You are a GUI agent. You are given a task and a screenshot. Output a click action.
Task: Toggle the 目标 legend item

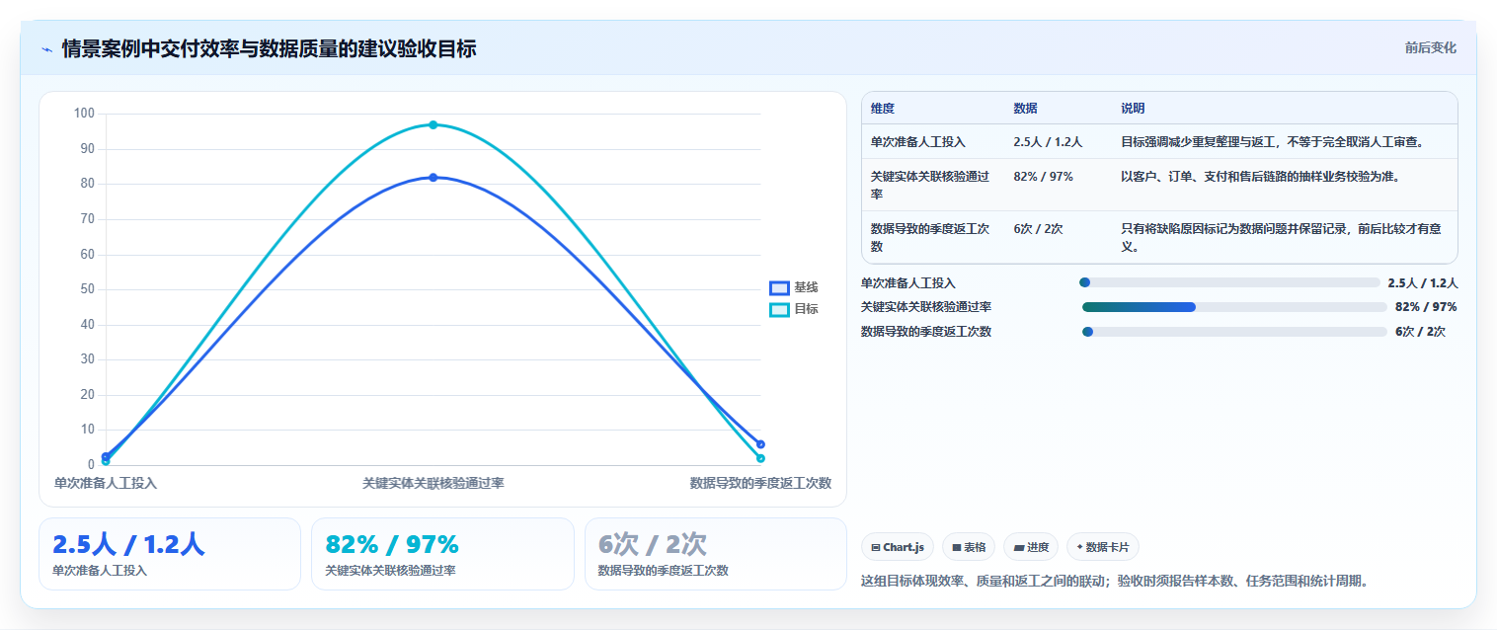click(x=794, y=309)
